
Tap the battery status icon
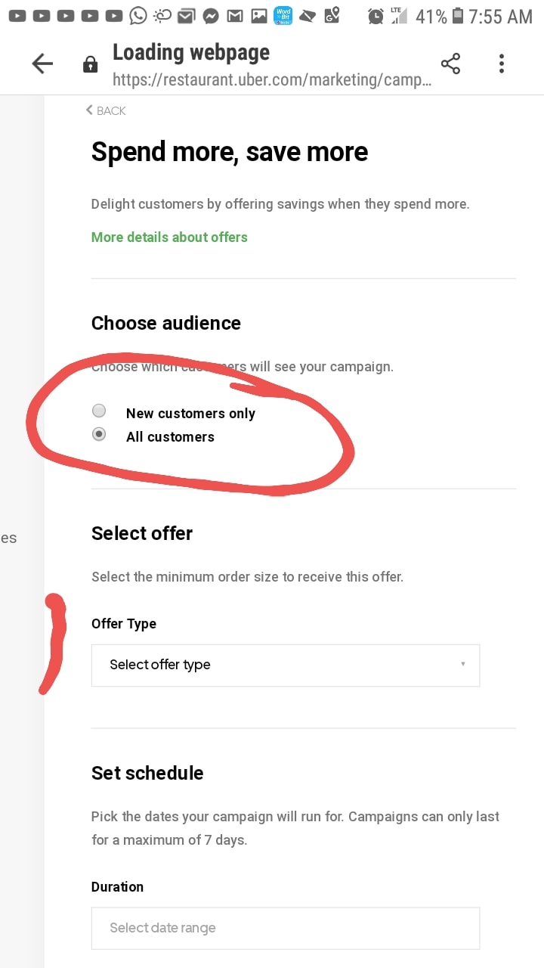click(458, 16)
